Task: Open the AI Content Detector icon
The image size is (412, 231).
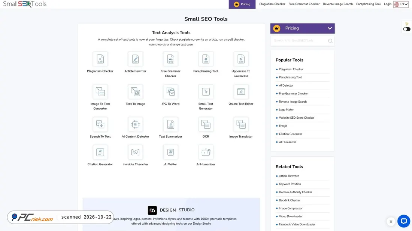Action: click(135, 124)
